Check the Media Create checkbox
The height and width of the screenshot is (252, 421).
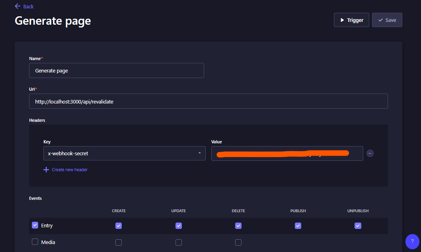click(x=119, y=242)
